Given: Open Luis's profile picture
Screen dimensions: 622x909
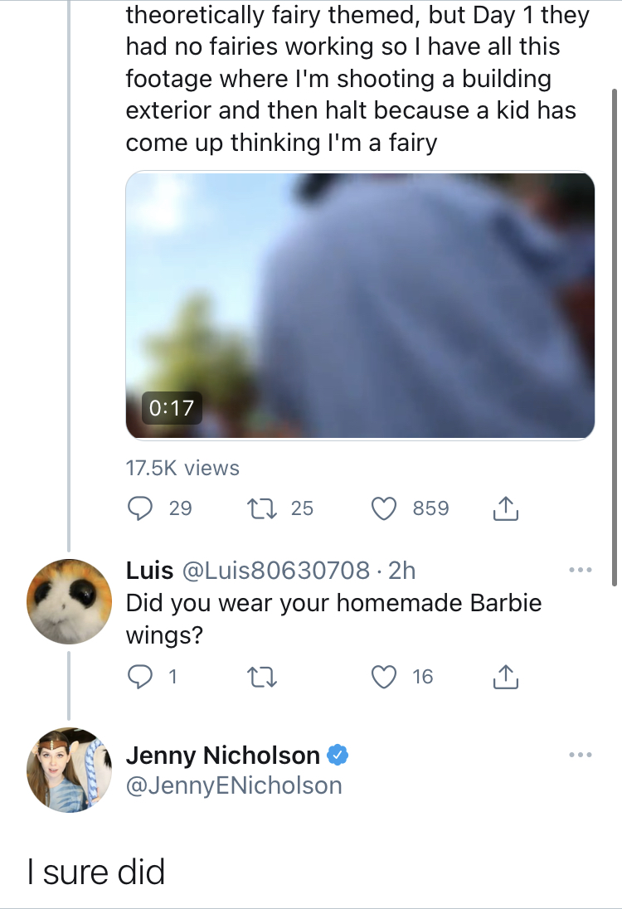Looking at the screenshot, I should [70, 601].
